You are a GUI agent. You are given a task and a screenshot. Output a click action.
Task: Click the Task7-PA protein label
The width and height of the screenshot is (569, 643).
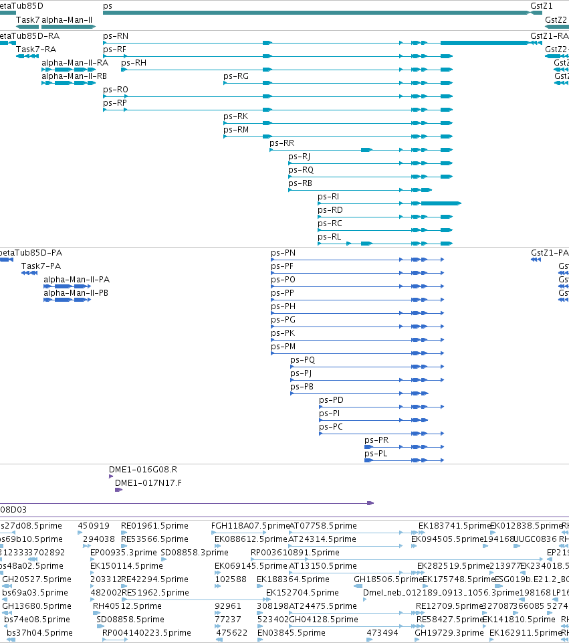click(x=41, y=266)
